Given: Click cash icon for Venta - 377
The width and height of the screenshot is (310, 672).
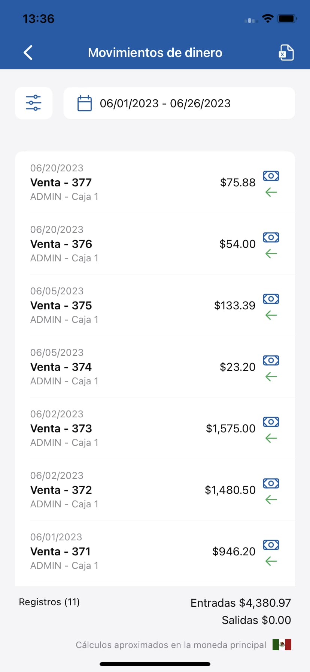Looking at the screenshot, I should click(271, 176).
